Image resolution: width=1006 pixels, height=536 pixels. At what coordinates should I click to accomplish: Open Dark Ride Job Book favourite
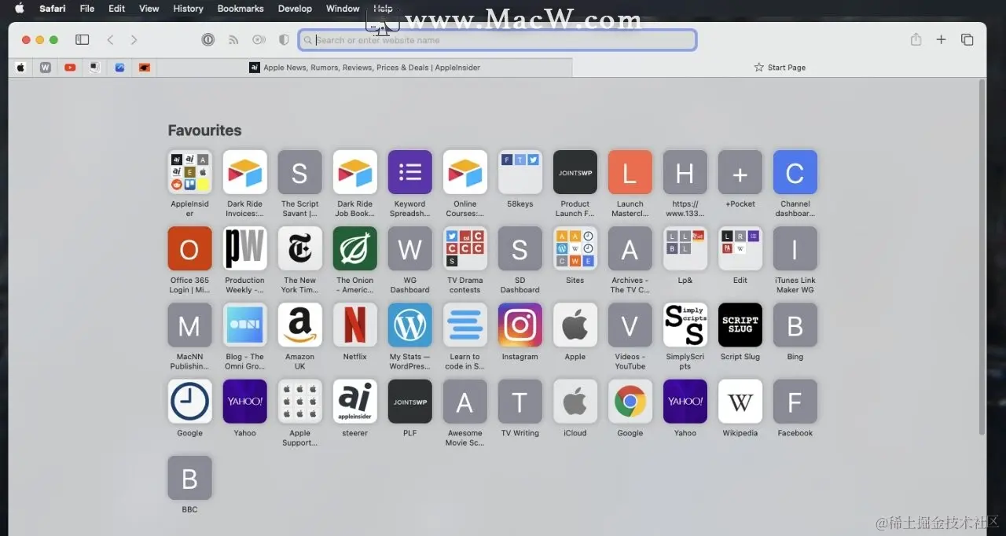[x=354, y=172]
